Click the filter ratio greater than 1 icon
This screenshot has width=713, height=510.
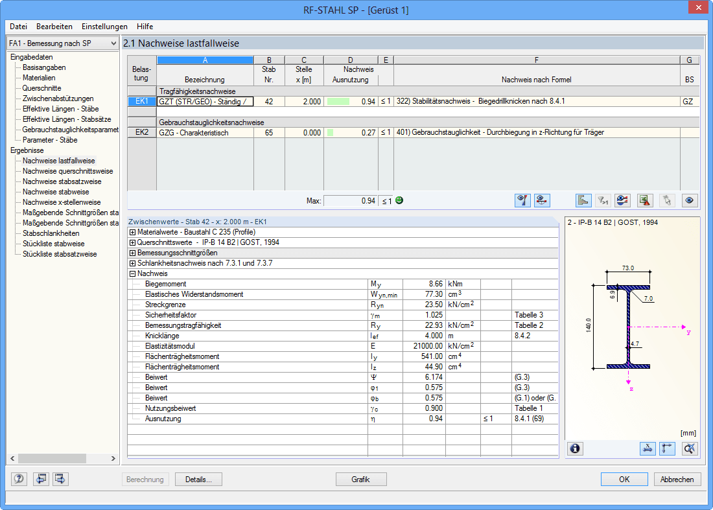click(603, 200)
